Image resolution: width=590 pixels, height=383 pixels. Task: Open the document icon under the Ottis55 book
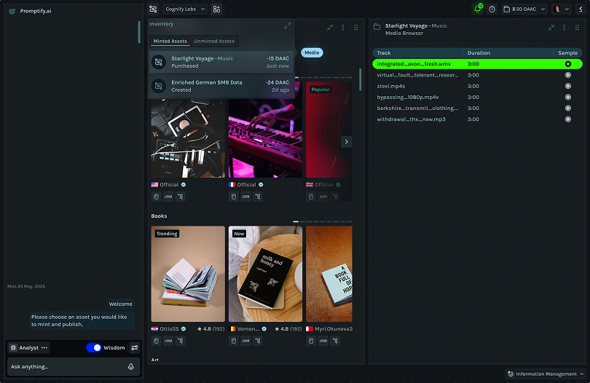click(156, 341)
